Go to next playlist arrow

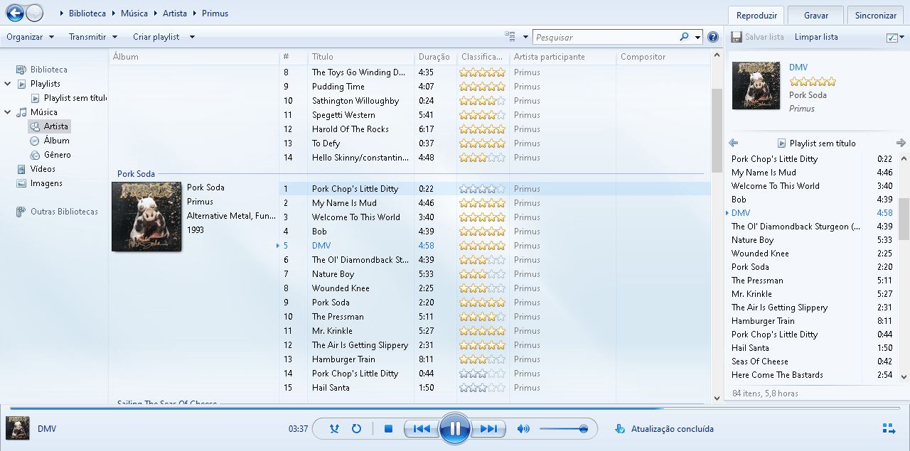click(x=901, y=143)
